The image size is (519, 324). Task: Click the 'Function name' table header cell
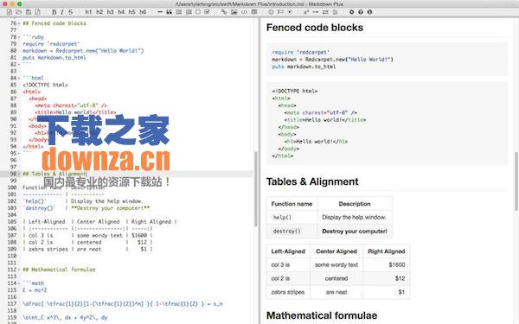click(292, 204)
